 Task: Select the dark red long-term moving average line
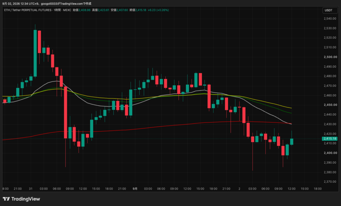click(x=152, y=127)
